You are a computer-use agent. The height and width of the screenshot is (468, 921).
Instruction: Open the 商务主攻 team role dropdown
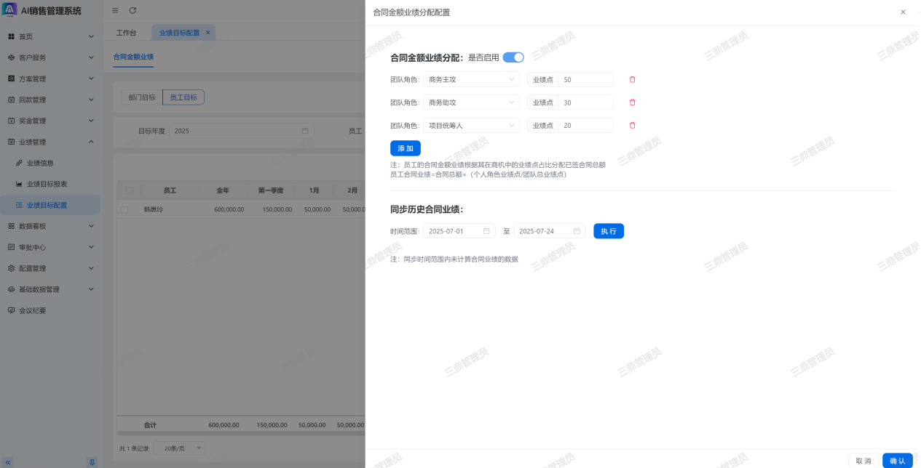470,79
